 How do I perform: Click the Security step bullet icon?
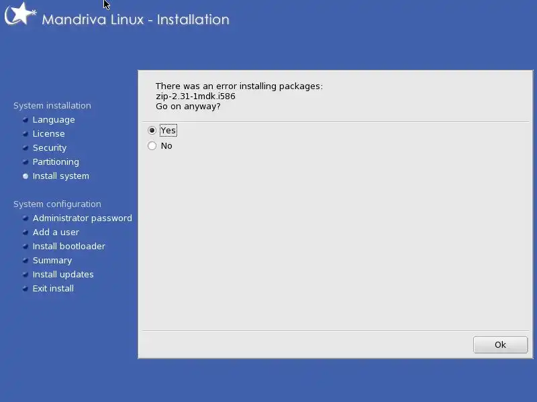(26, 147)
